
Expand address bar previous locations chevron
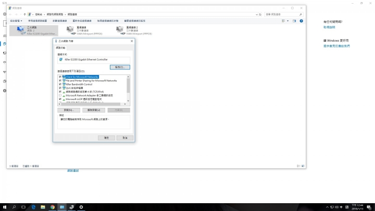pyautogui.click(x=257, y=15)
